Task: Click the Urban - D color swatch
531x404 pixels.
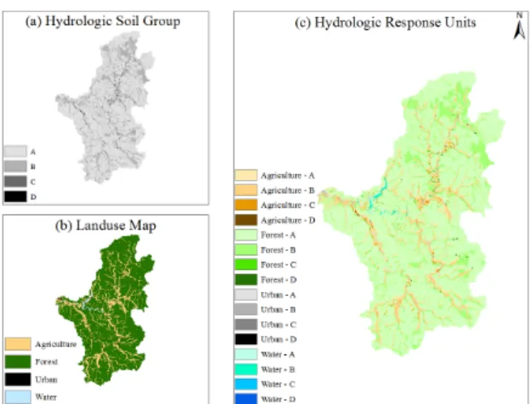Action: (x=246, y=339)
